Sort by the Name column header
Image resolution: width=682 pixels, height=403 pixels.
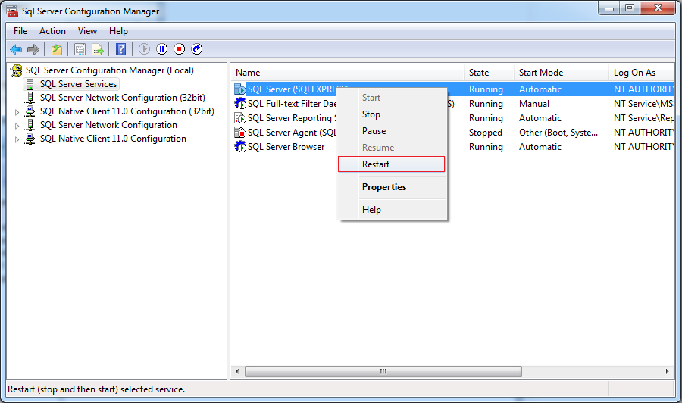348,73
